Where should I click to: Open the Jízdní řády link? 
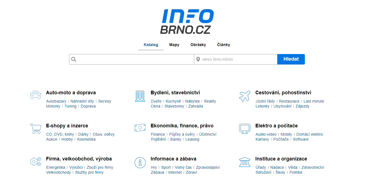[x=265, y=101]
